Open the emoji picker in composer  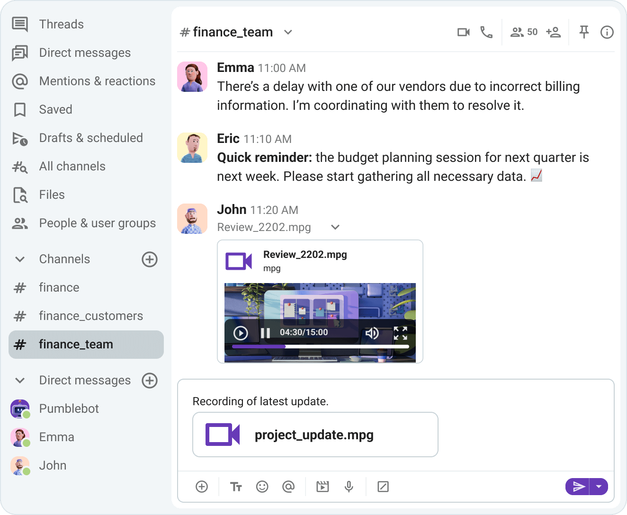point(262,486)
